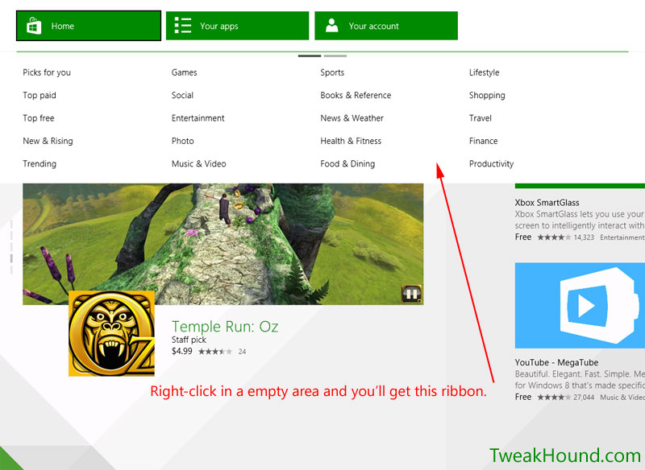Browse Books & Reference category

click(x=356, y=95)
